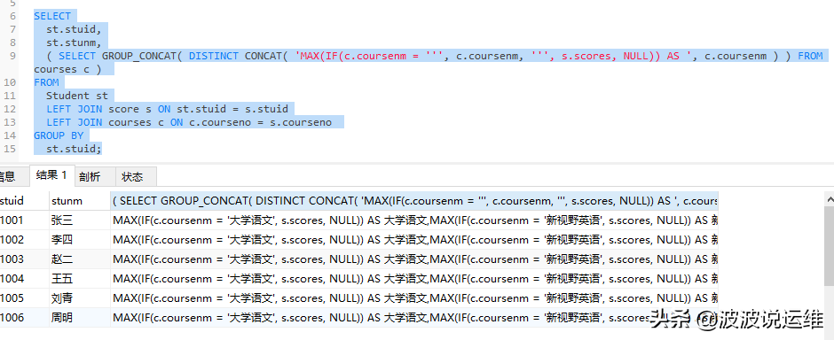Click the MAX(IF... cell in the 王五 row
Image resolution: width=834 pixels, height=340 pixels.
414,279
